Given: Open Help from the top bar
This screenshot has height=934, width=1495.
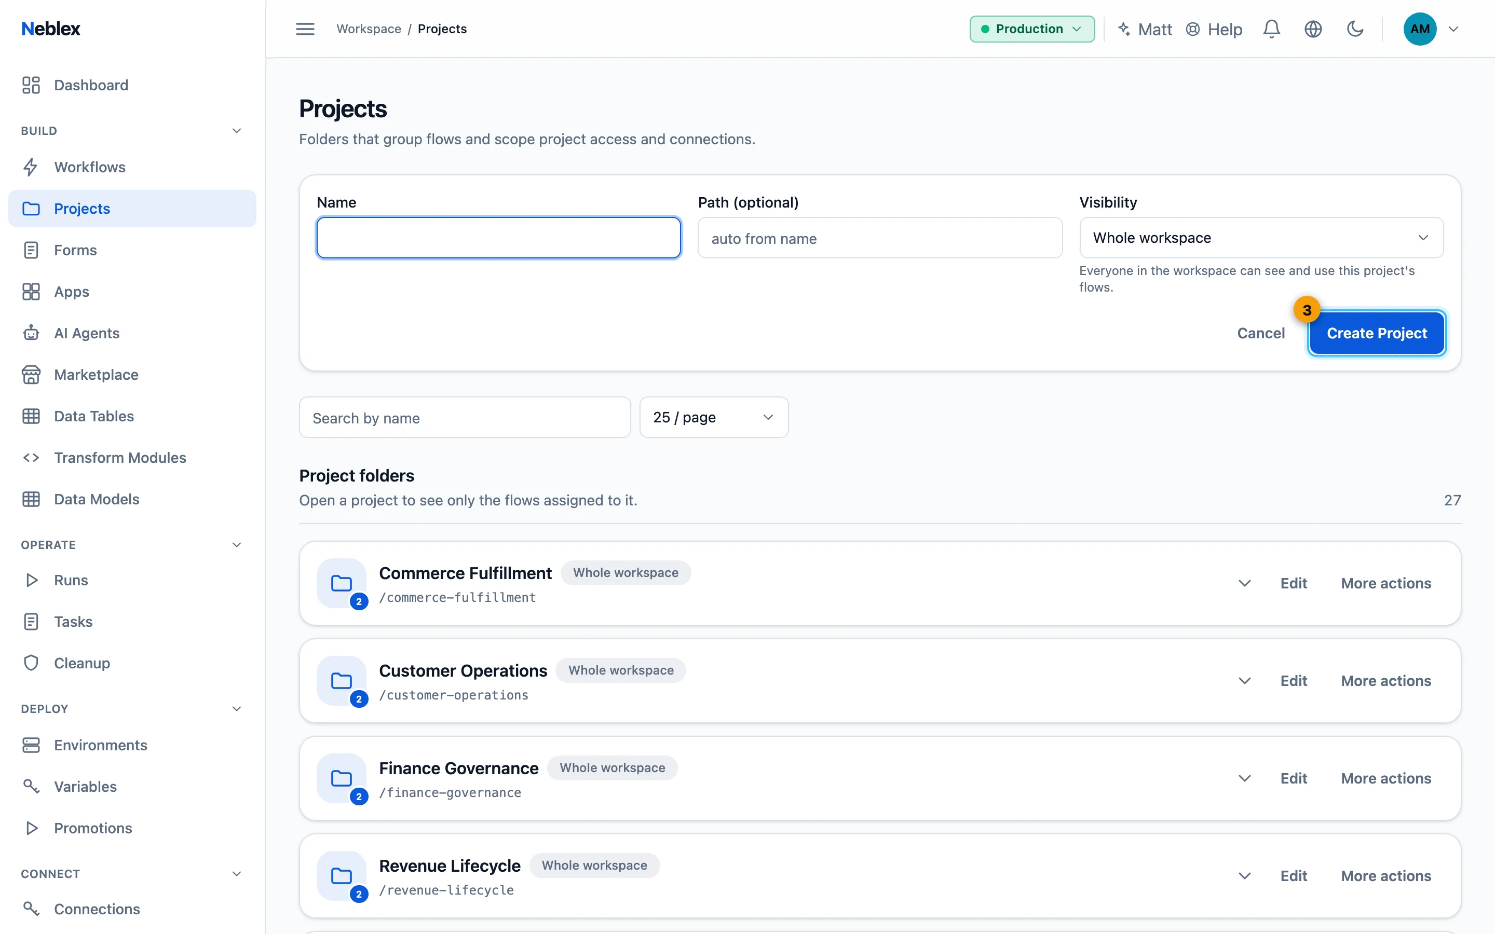Looking at the screenshot, I should [x=1214, y=29].
